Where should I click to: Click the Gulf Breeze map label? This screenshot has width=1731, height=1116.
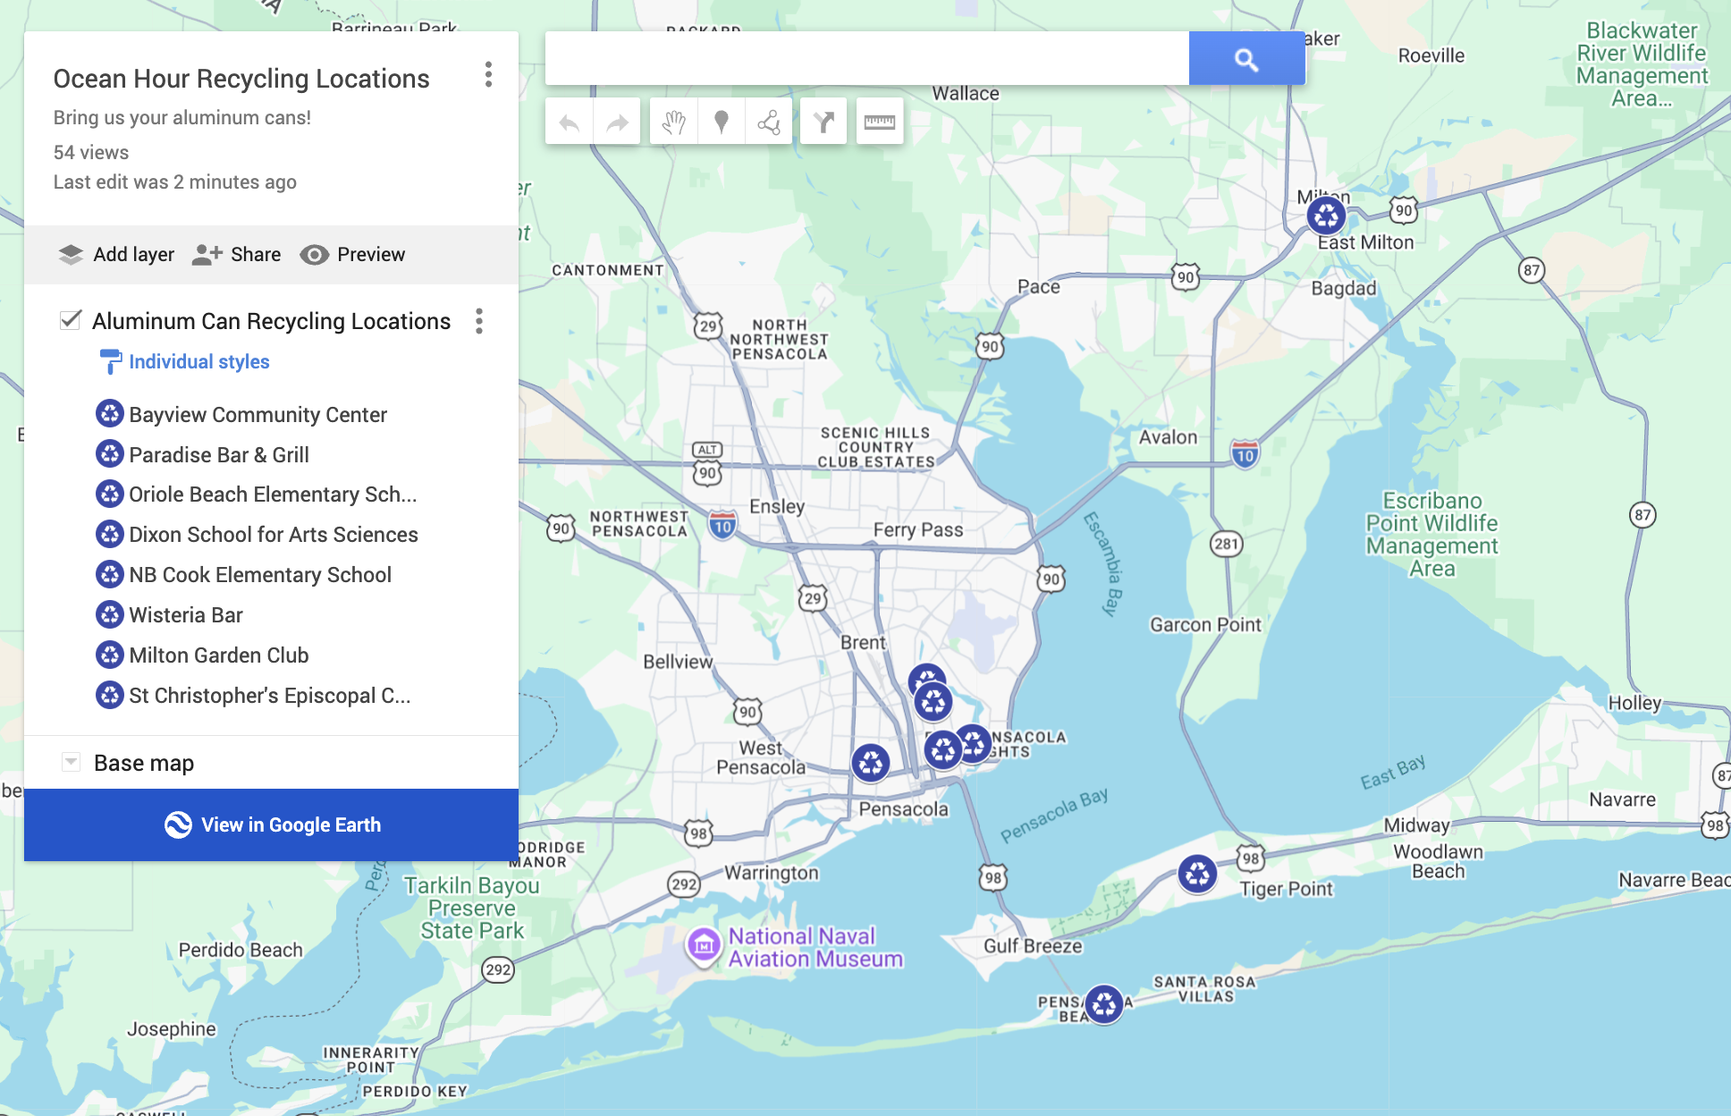click(1033, 946)
